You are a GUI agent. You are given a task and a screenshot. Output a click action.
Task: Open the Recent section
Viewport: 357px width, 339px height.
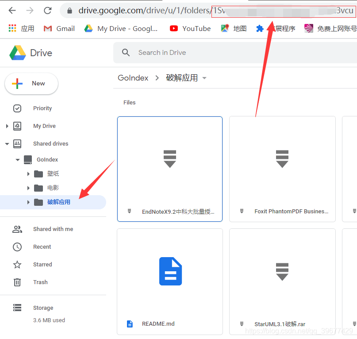[42, 247]
